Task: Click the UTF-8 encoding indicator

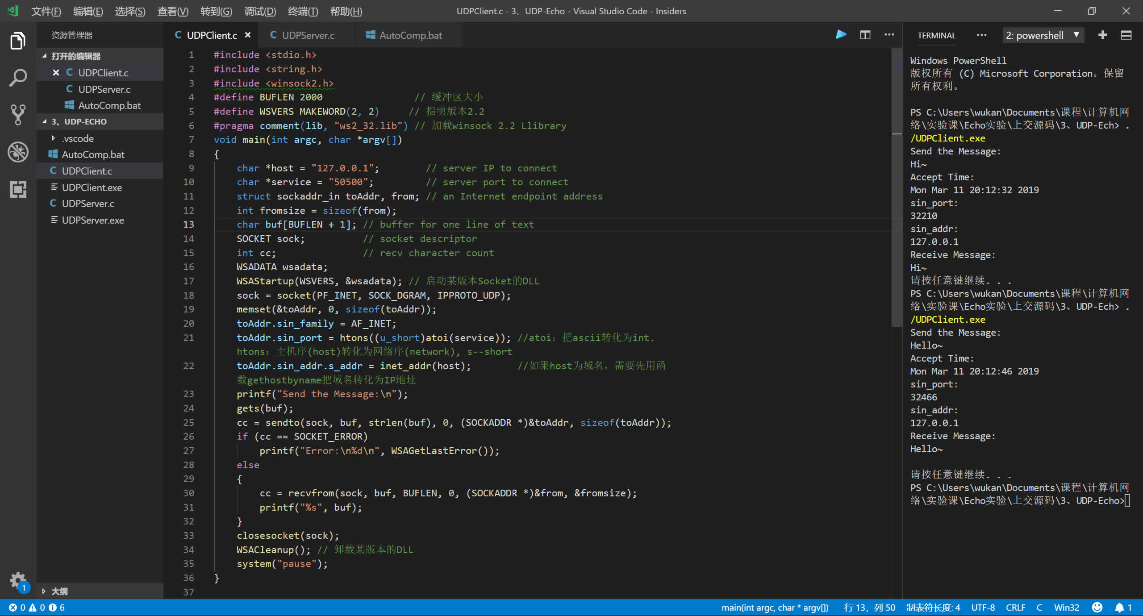Action: (983, 608)
